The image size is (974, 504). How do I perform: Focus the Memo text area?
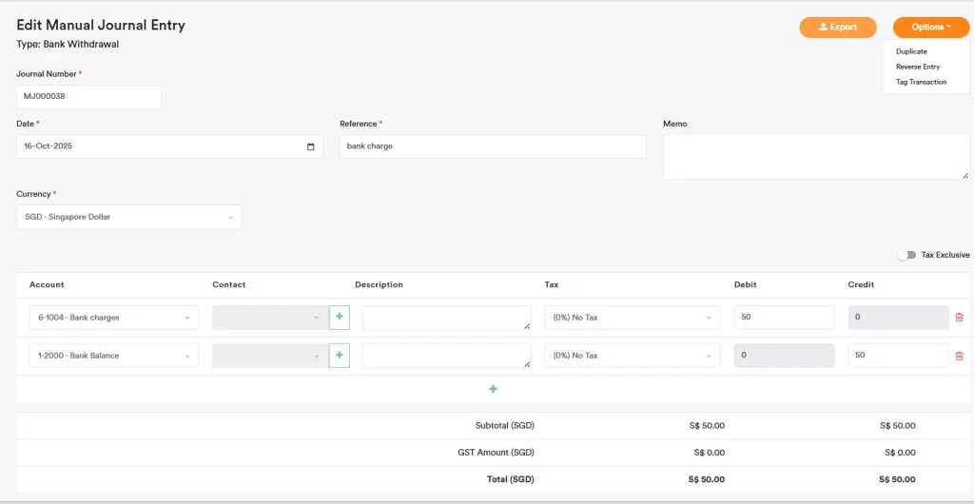(815, 156)
